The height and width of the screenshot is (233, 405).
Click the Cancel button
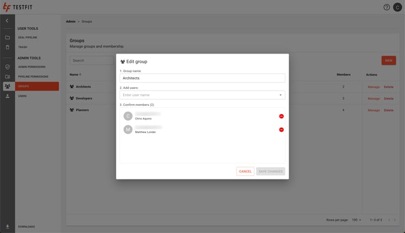click(245, 171)
